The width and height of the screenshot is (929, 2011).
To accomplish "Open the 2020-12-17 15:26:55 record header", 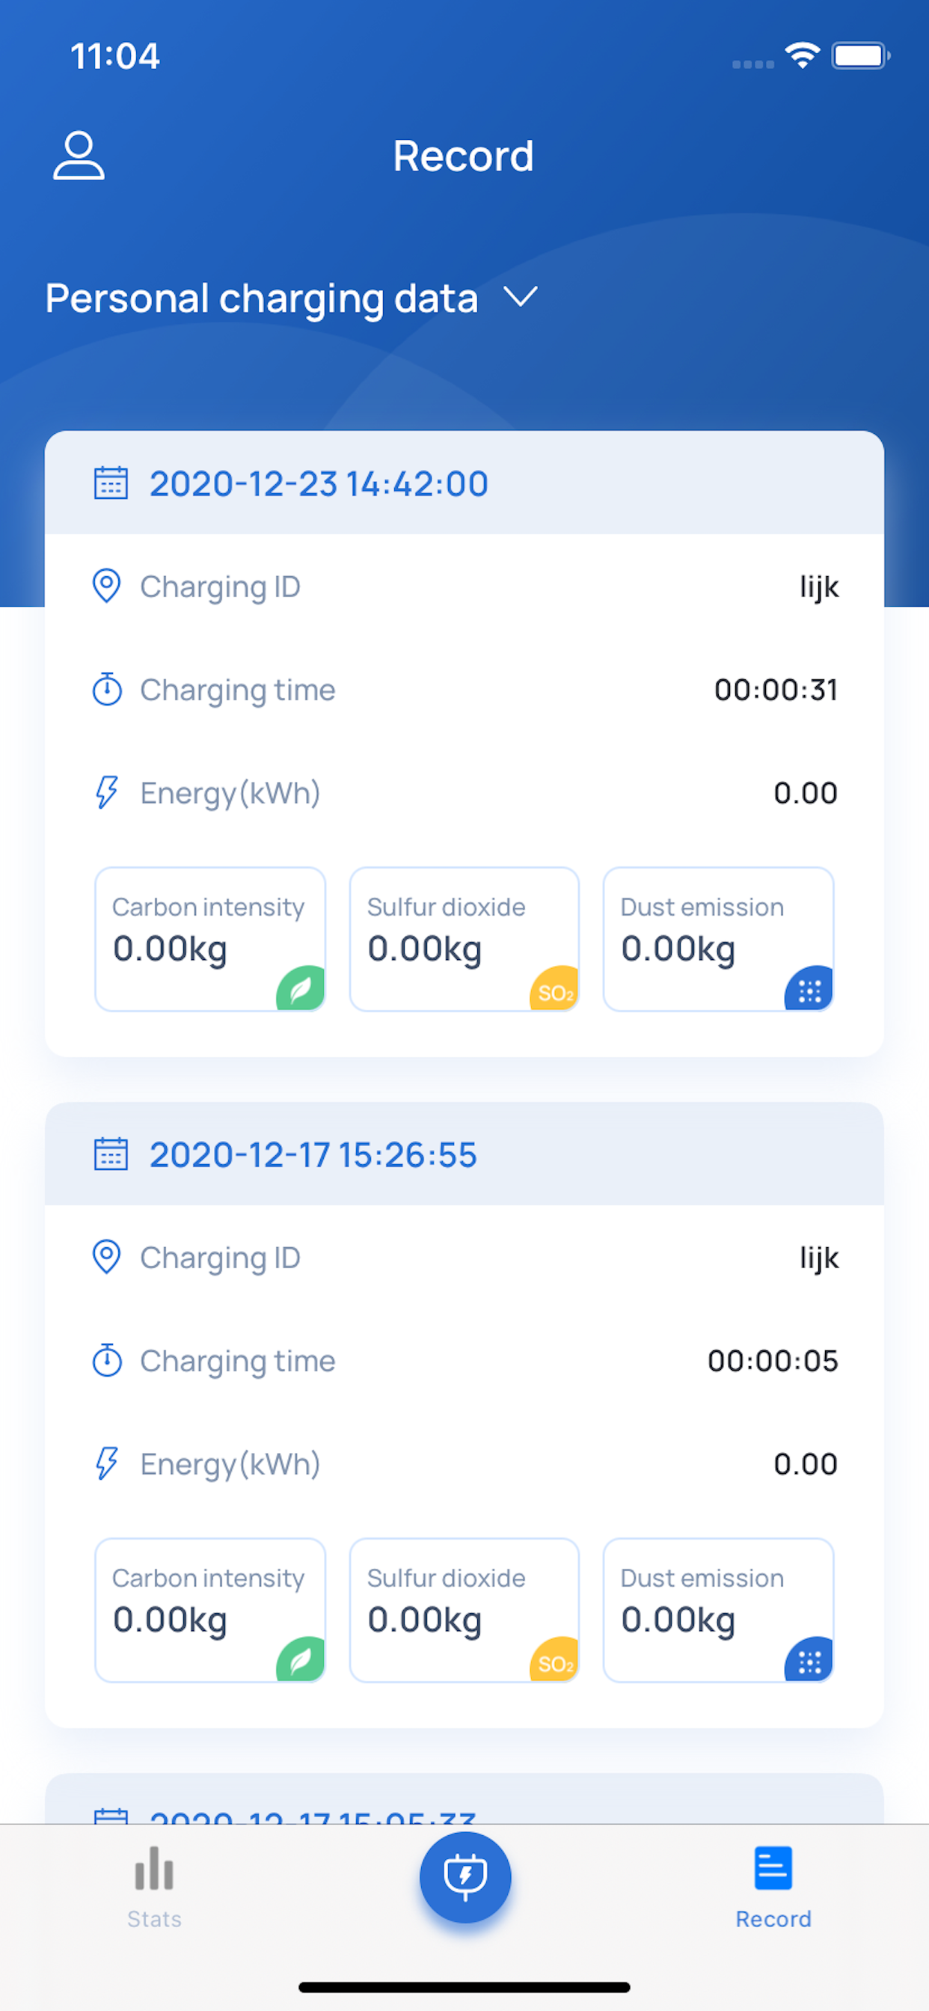I will [464, 1154].
